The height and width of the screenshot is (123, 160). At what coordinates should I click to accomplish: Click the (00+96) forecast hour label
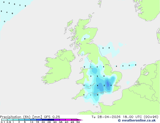[x=151, y=117]
